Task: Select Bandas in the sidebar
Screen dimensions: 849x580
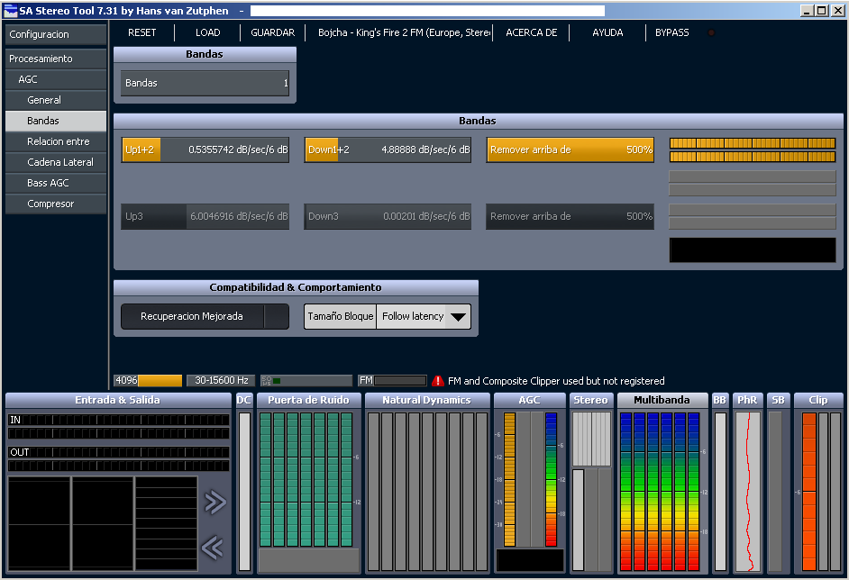Action: (56, 121)
